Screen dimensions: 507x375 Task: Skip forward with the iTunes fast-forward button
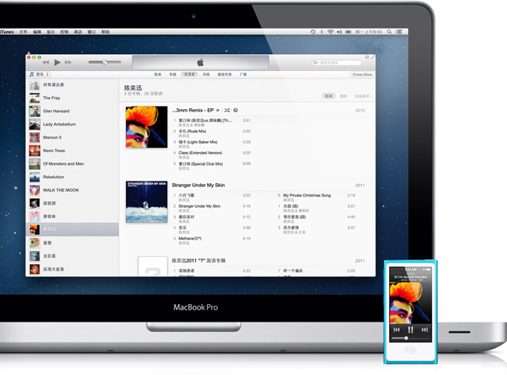(69, 62)
